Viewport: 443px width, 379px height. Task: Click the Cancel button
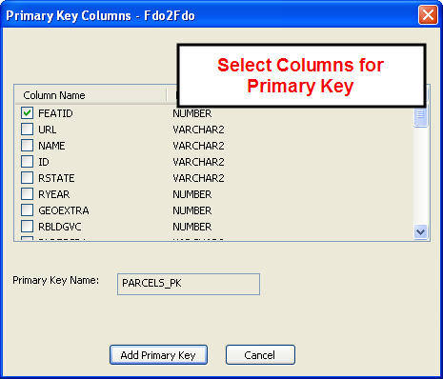tap(260, 355)
